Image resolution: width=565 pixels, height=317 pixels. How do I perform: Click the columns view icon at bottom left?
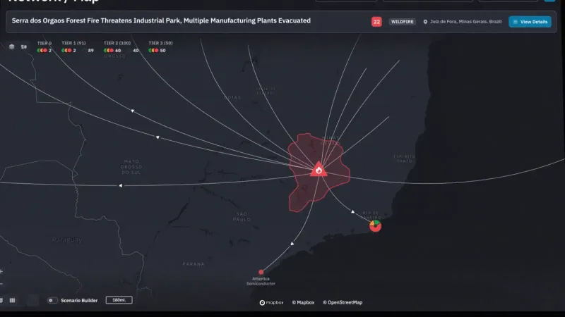tap(12, 300)
